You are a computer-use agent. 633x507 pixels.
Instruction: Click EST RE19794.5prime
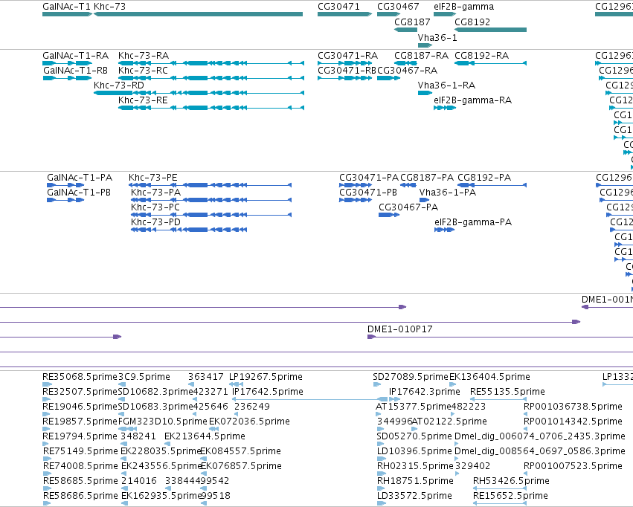click(x=45, y=444)
